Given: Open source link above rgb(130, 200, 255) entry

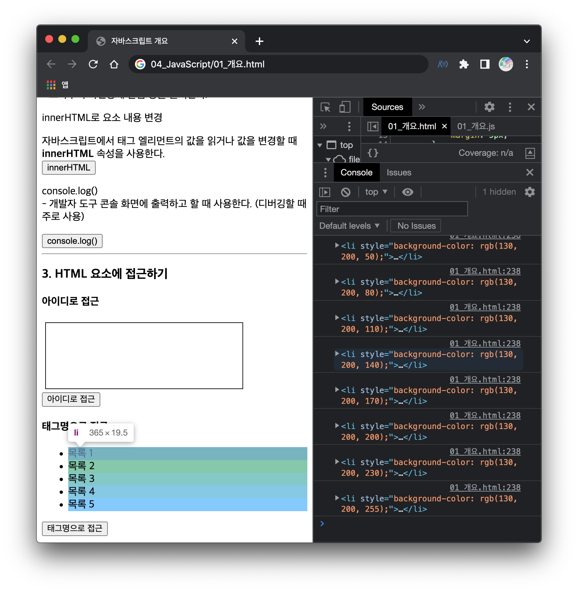Looking at the screenshot, I should tap(485, 488).
